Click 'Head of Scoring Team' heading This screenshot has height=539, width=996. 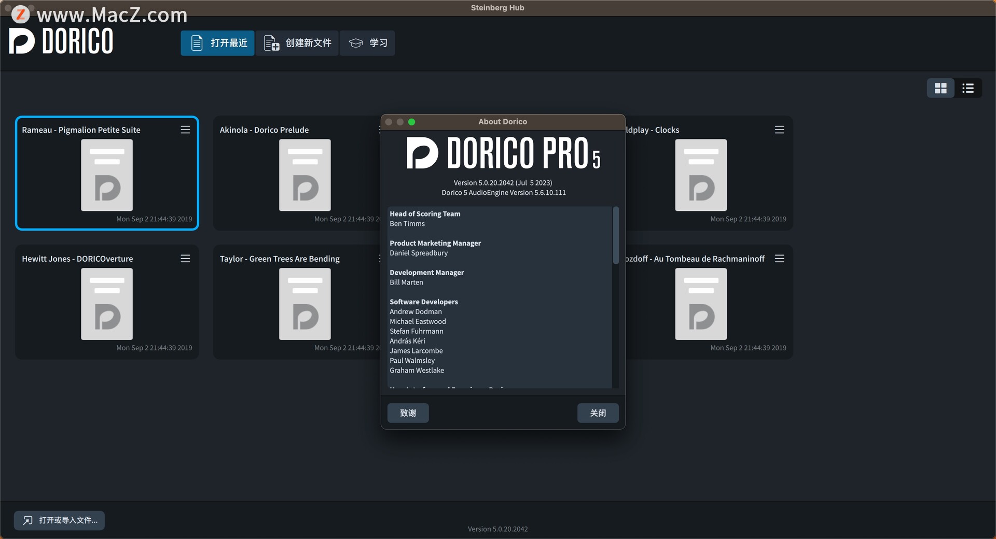[425, 214]
